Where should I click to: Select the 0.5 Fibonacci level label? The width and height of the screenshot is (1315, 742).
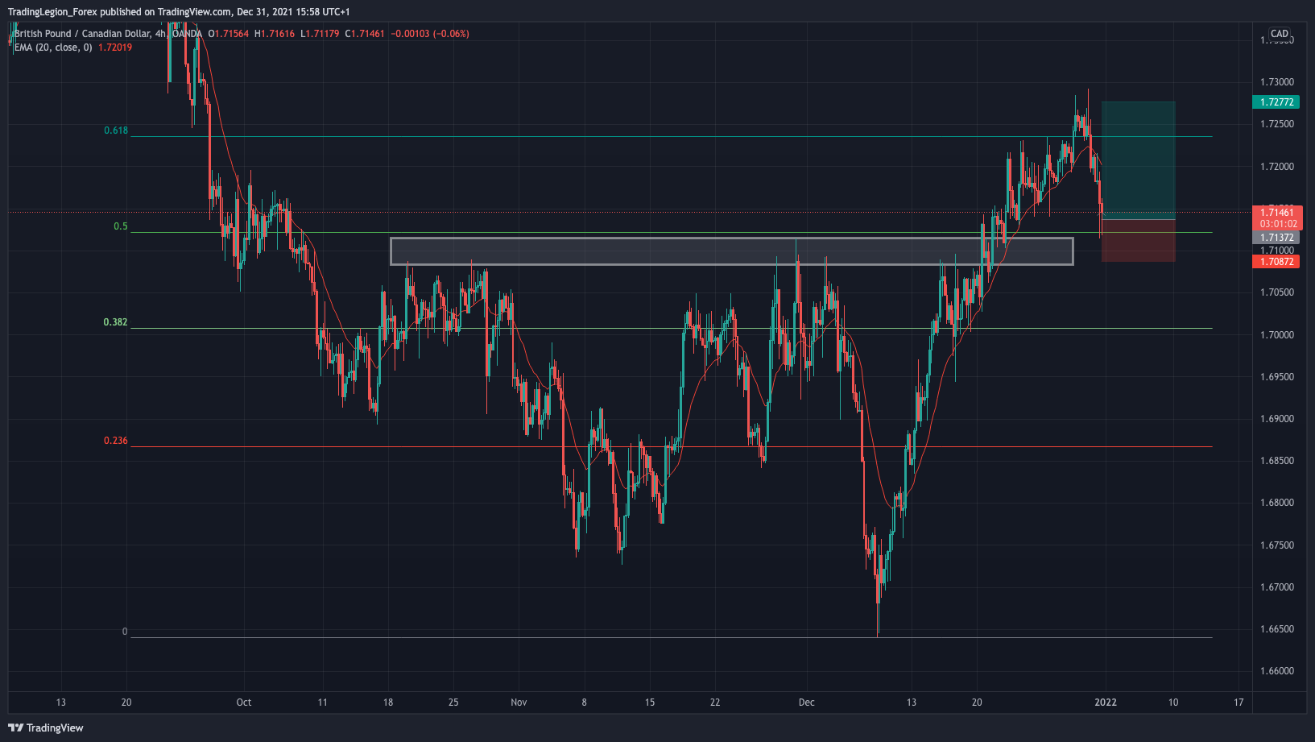(121, 226)
